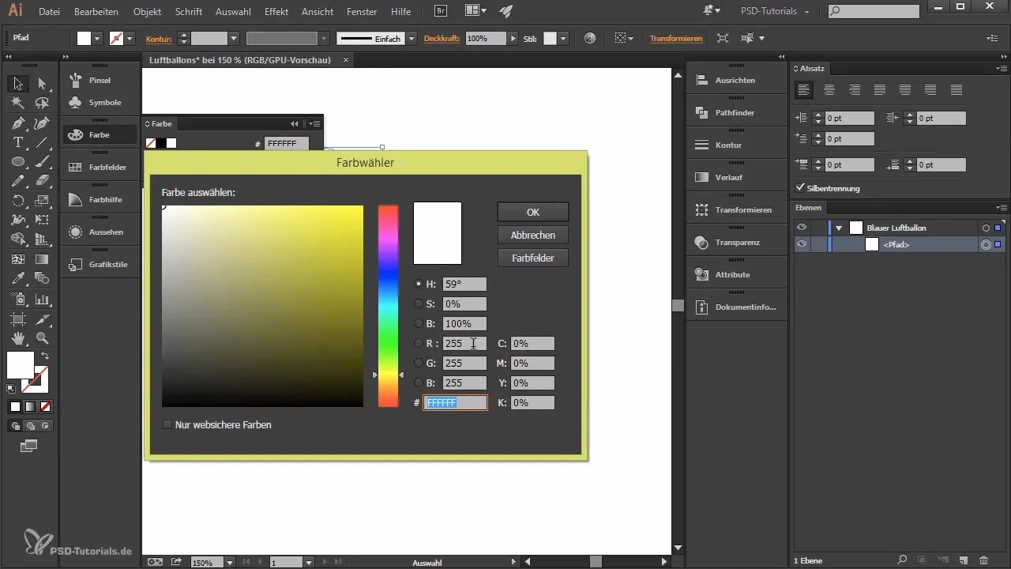Open the Ausrichten panel
The image size is (1011, 569).
[x=735, y=80]
